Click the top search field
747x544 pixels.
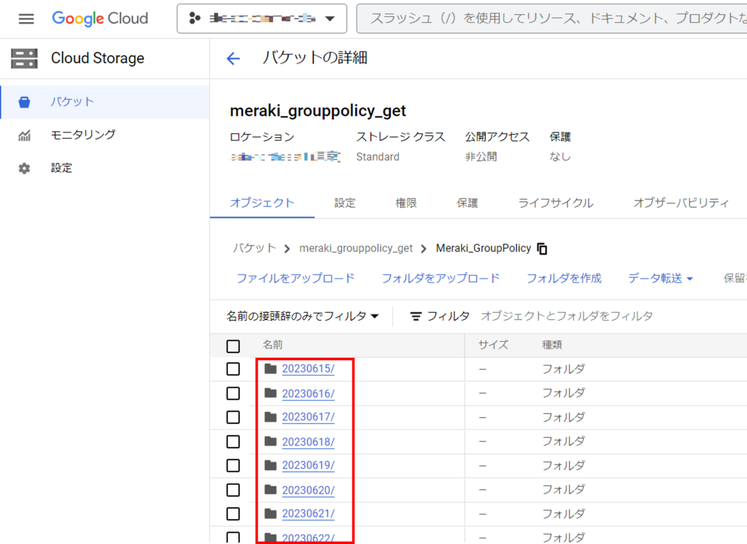(552, 19)
